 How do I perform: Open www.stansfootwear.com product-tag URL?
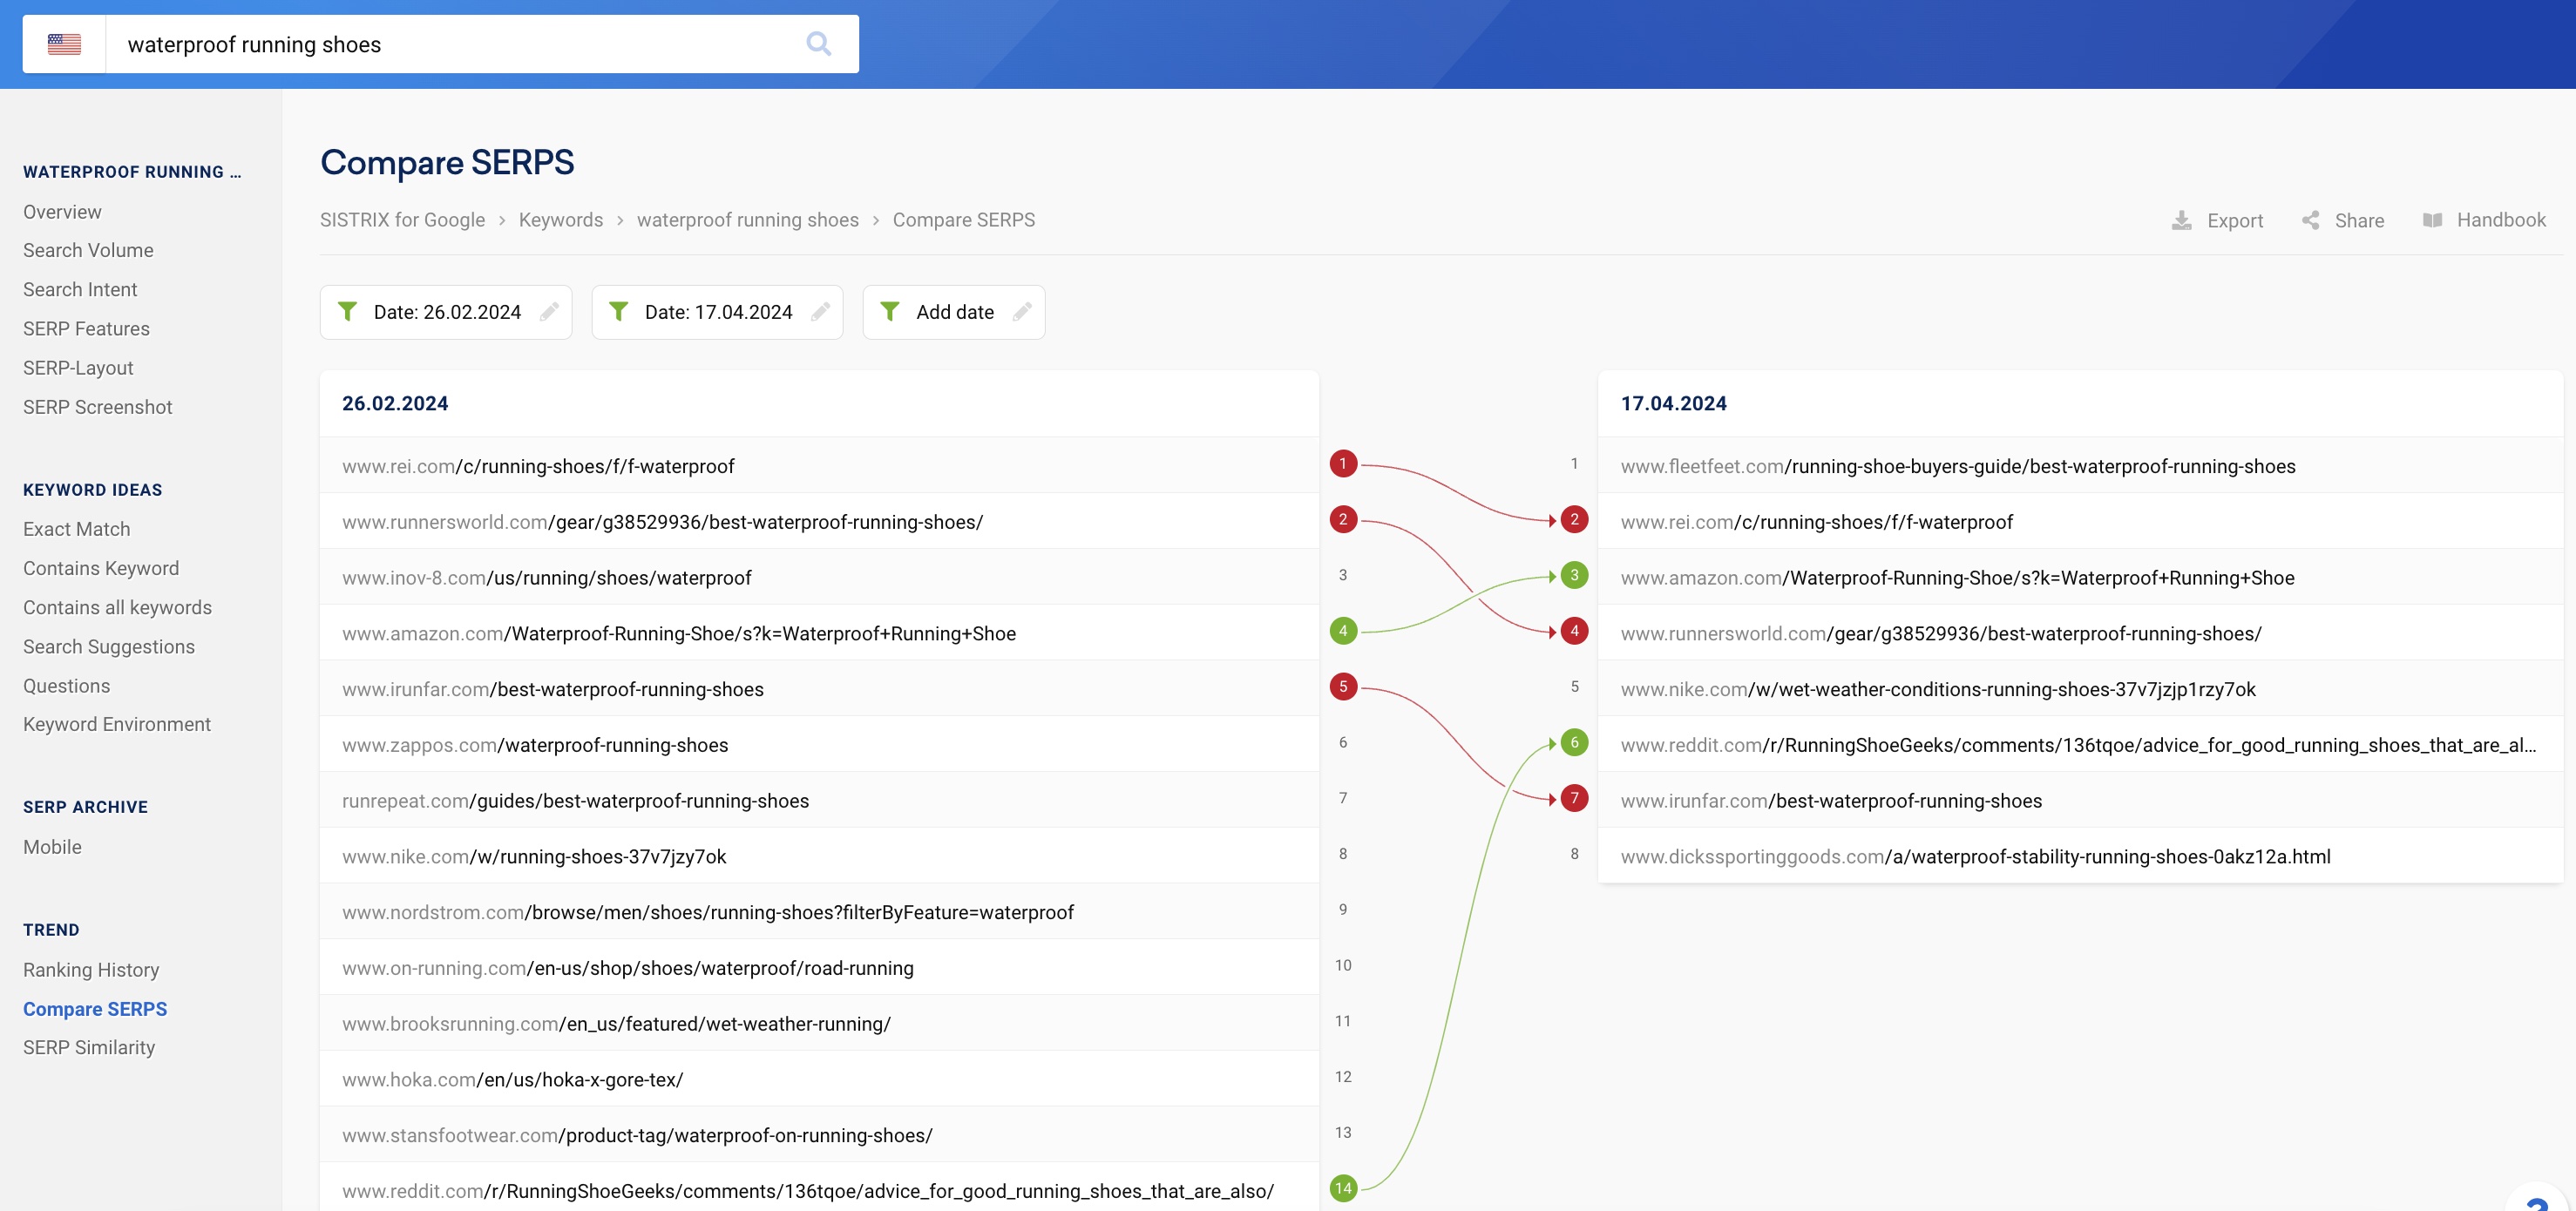(x=637, y=1135)
